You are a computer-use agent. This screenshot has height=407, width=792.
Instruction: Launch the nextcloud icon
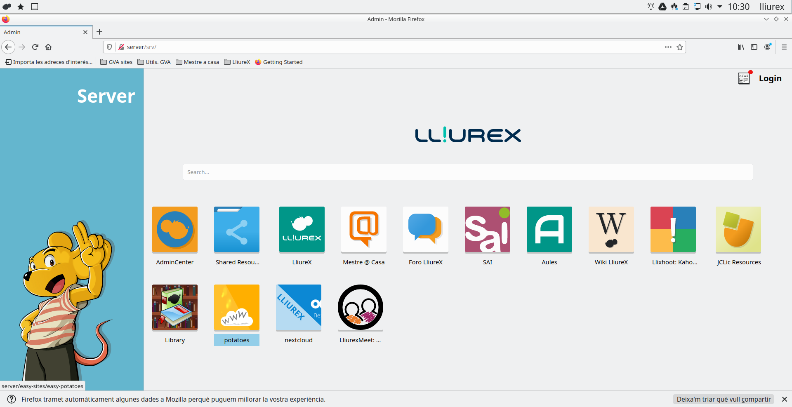pos(298,307)
